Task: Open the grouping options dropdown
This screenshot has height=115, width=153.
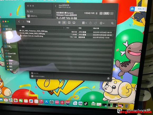Action: [x=84, y=23]
